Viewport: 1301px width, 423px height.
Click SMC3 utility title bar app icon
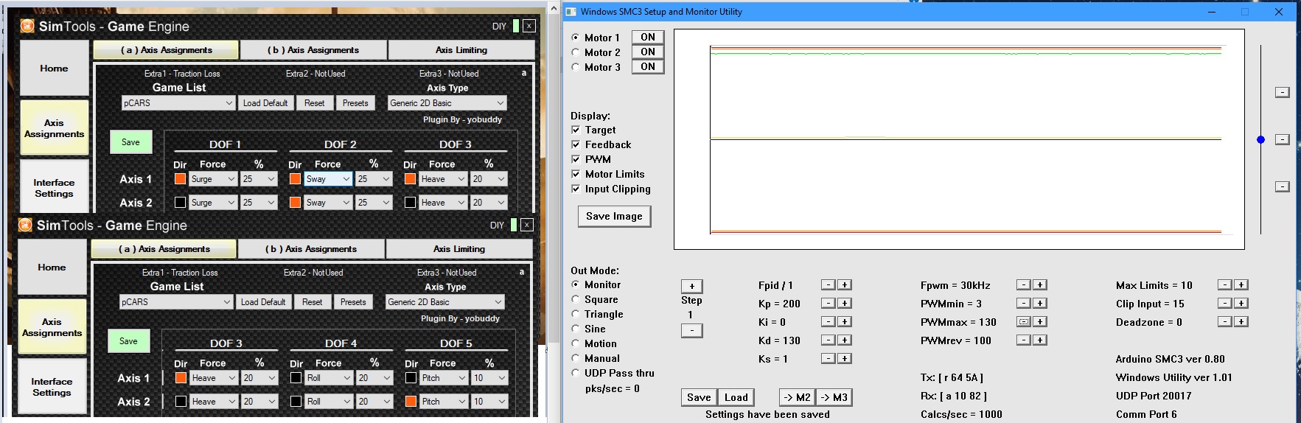pyautogui.click(x=571, y=12)
